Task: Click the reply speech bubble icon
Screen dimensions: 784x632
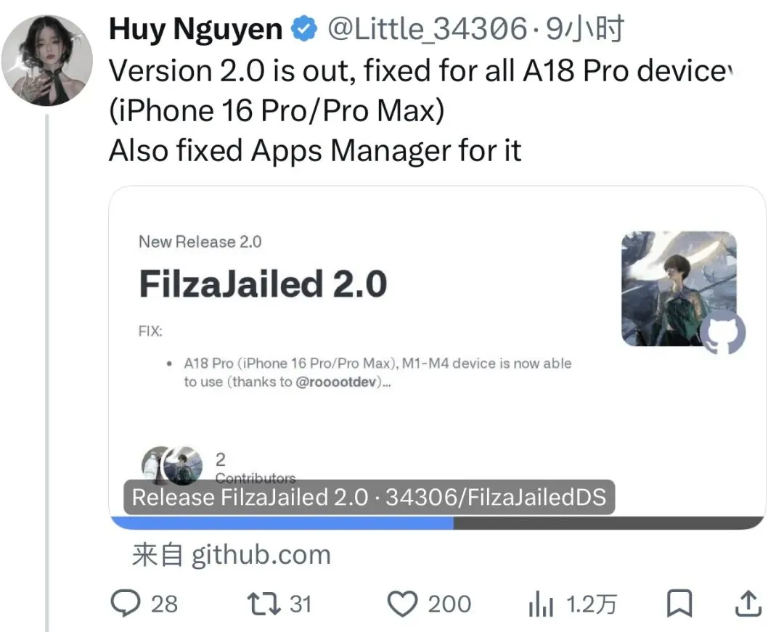Action: (125, 603)
